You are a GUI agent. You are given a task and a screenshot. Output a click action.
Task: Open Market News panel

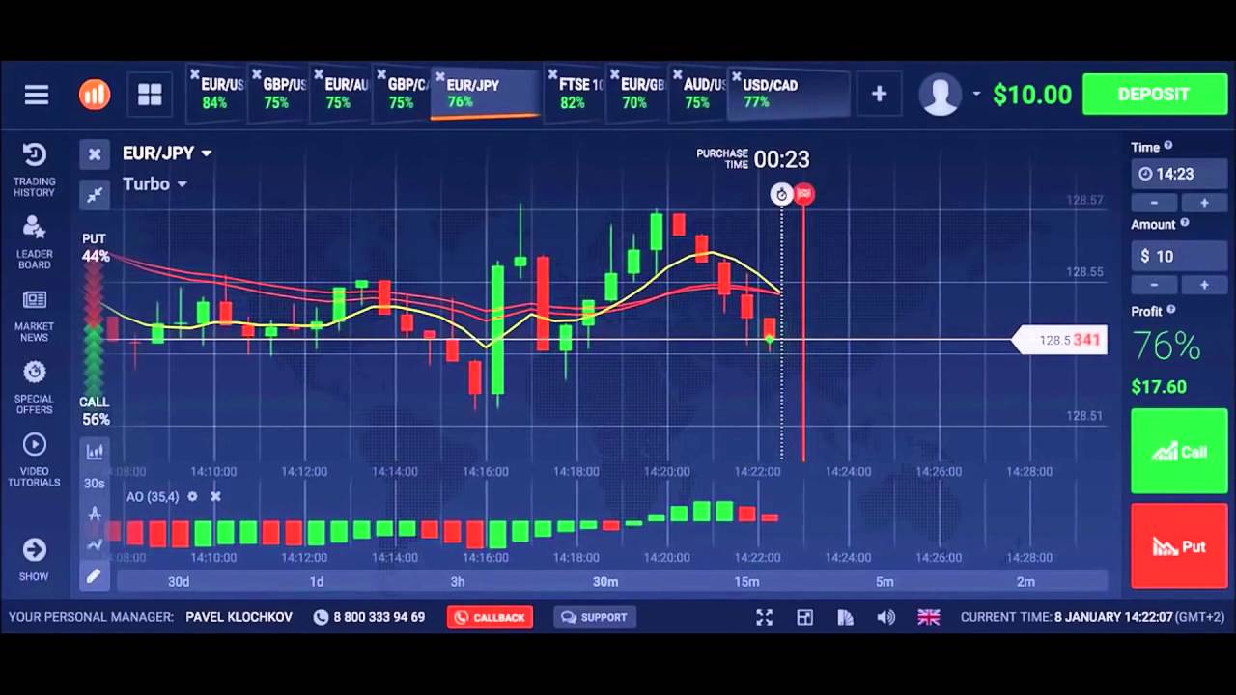tap(34, 317)
